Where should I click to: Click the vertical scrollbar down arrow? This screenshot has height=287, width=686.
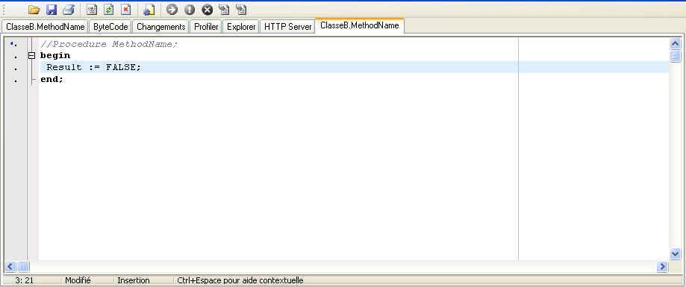[x=675, y=253]
